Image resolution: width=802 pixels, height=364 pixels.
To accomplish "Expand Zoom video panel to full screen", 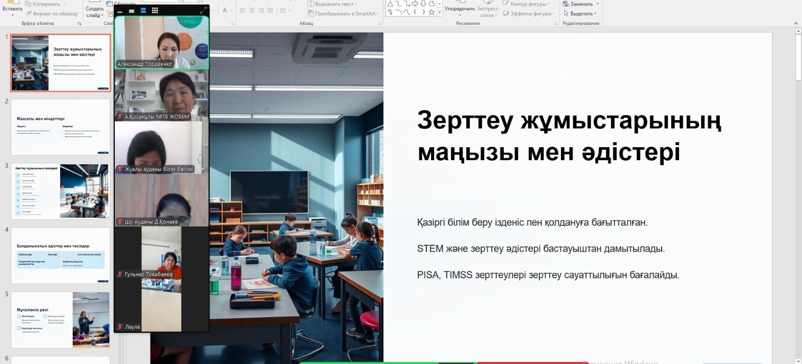I will [x=203, y=11].
